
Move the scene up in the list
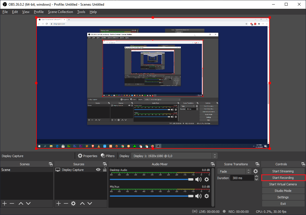tap(21, 203)
